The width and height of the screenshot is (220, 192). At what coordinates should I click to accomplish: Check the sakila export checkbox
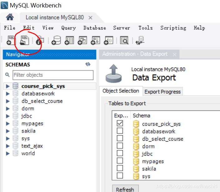coord(120,168)
